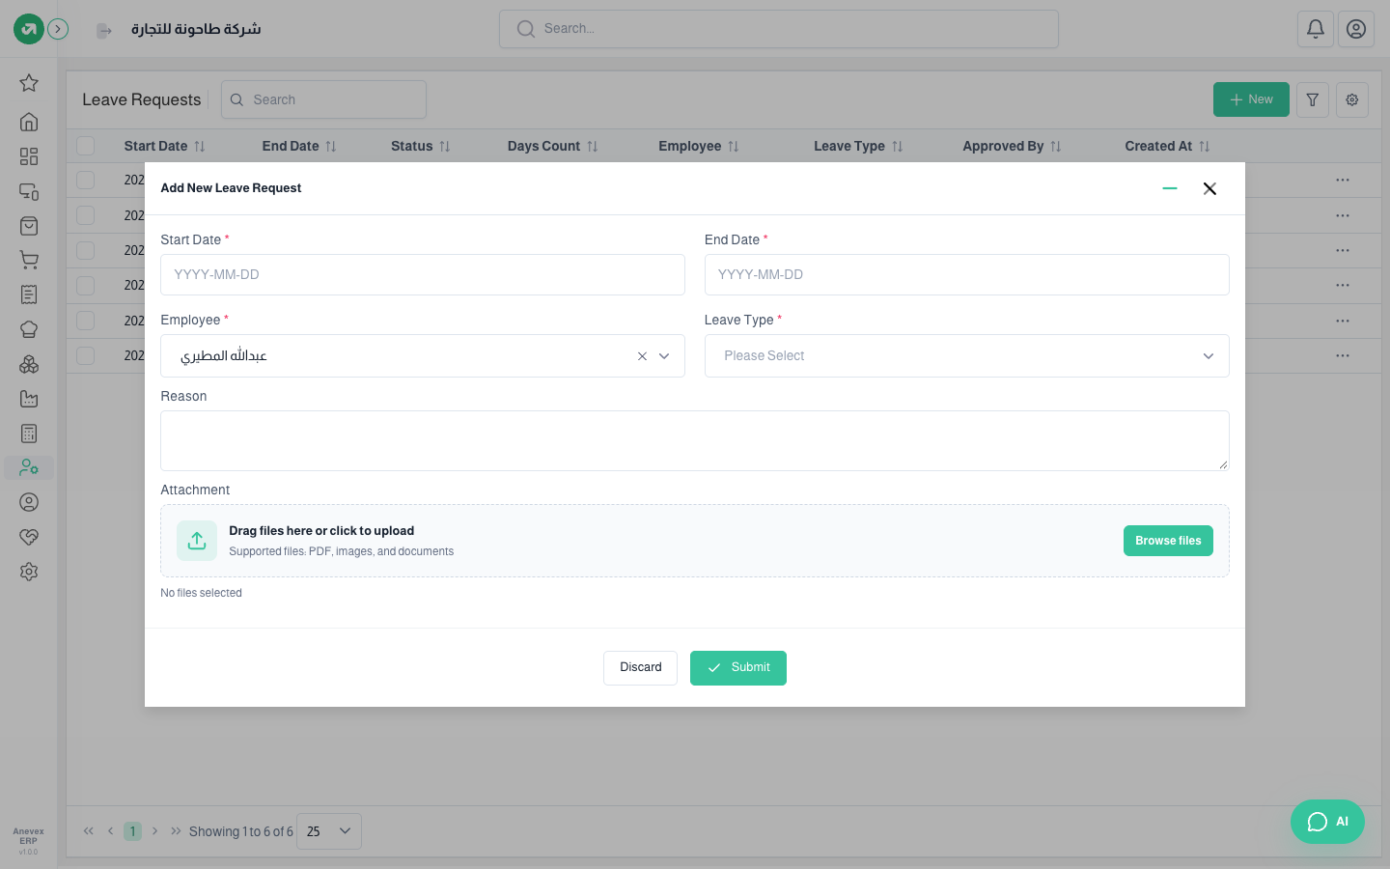
Task: Open the handshake heart icon in sidebar
Action: (x=29, y=537)
